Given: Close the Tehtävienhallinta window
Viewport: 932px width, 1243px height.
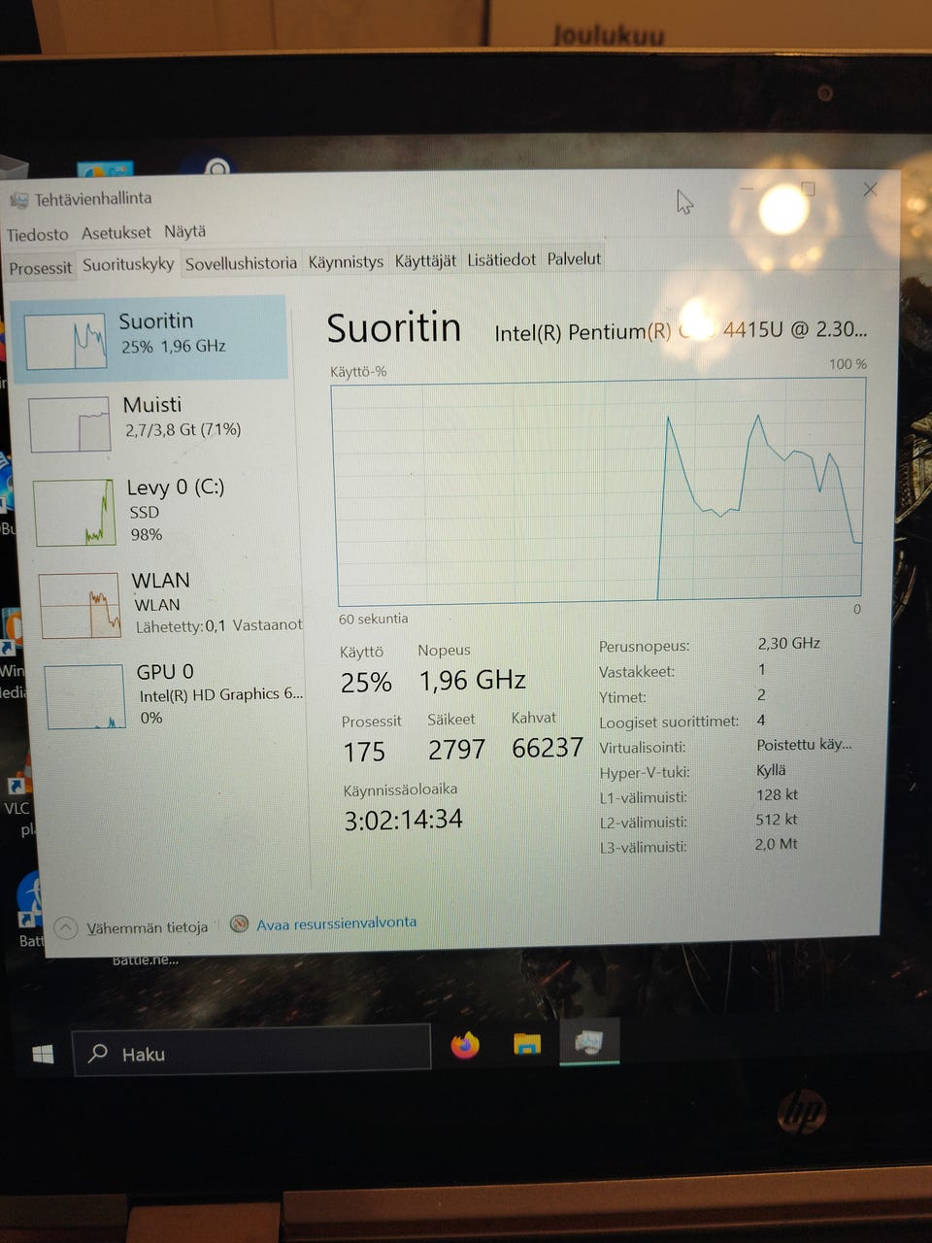Looking at the screenshot, I should [x=870, y=189].
